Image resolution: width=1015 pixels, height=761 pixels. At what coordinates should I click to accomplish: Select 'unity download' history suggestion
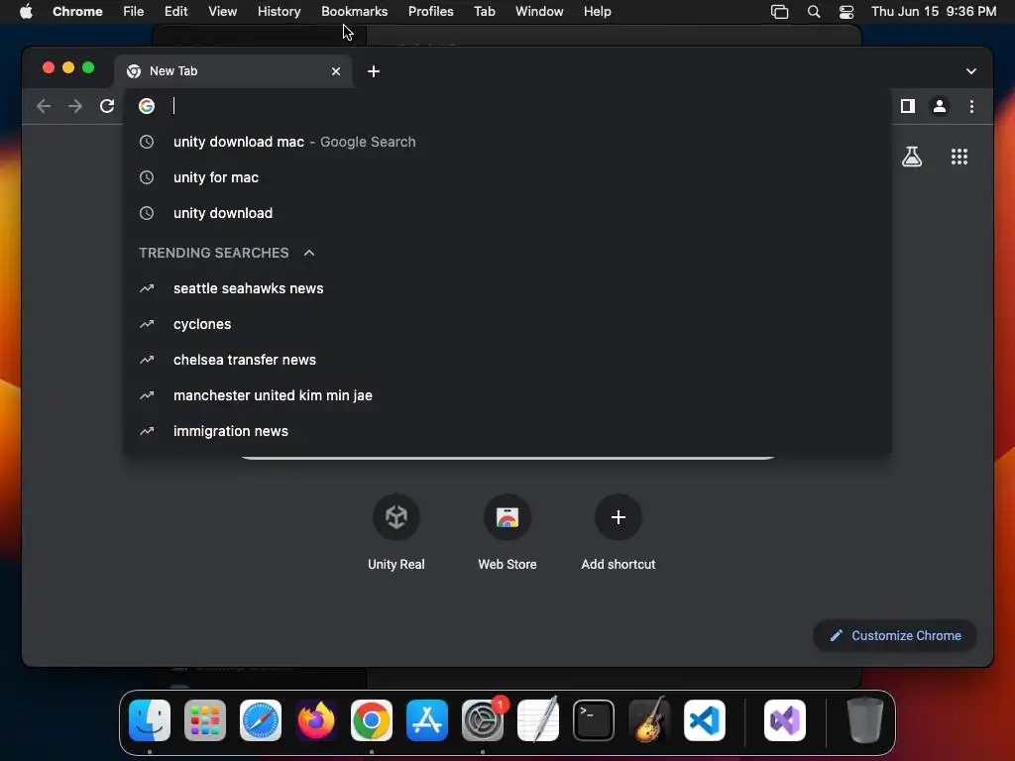(x=507, y=213)
